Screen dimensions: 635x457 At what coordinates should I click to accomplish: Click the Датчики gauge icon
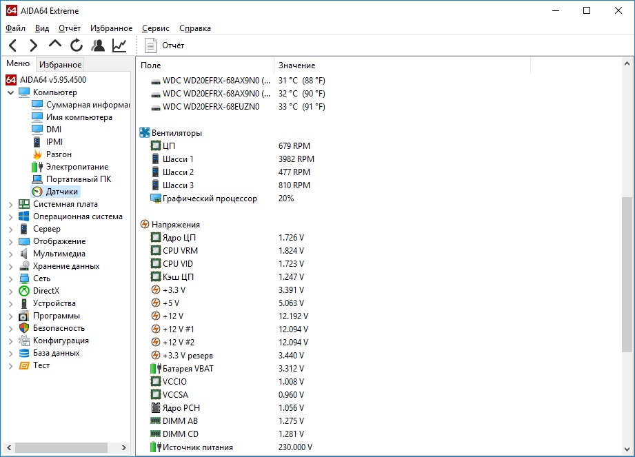click(x=37, y=192)
